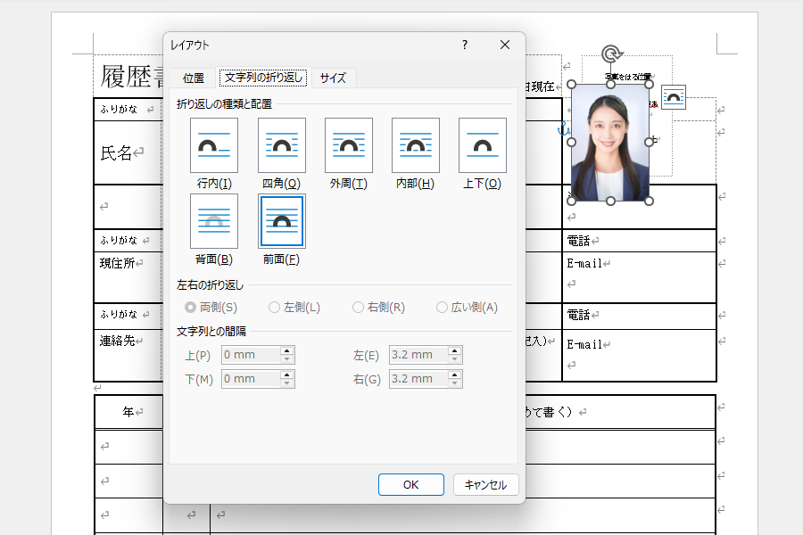803x535 pixels.
Task: Pick the 上下 (Top and Bottom) wrapping
Action: click(482, 144)
